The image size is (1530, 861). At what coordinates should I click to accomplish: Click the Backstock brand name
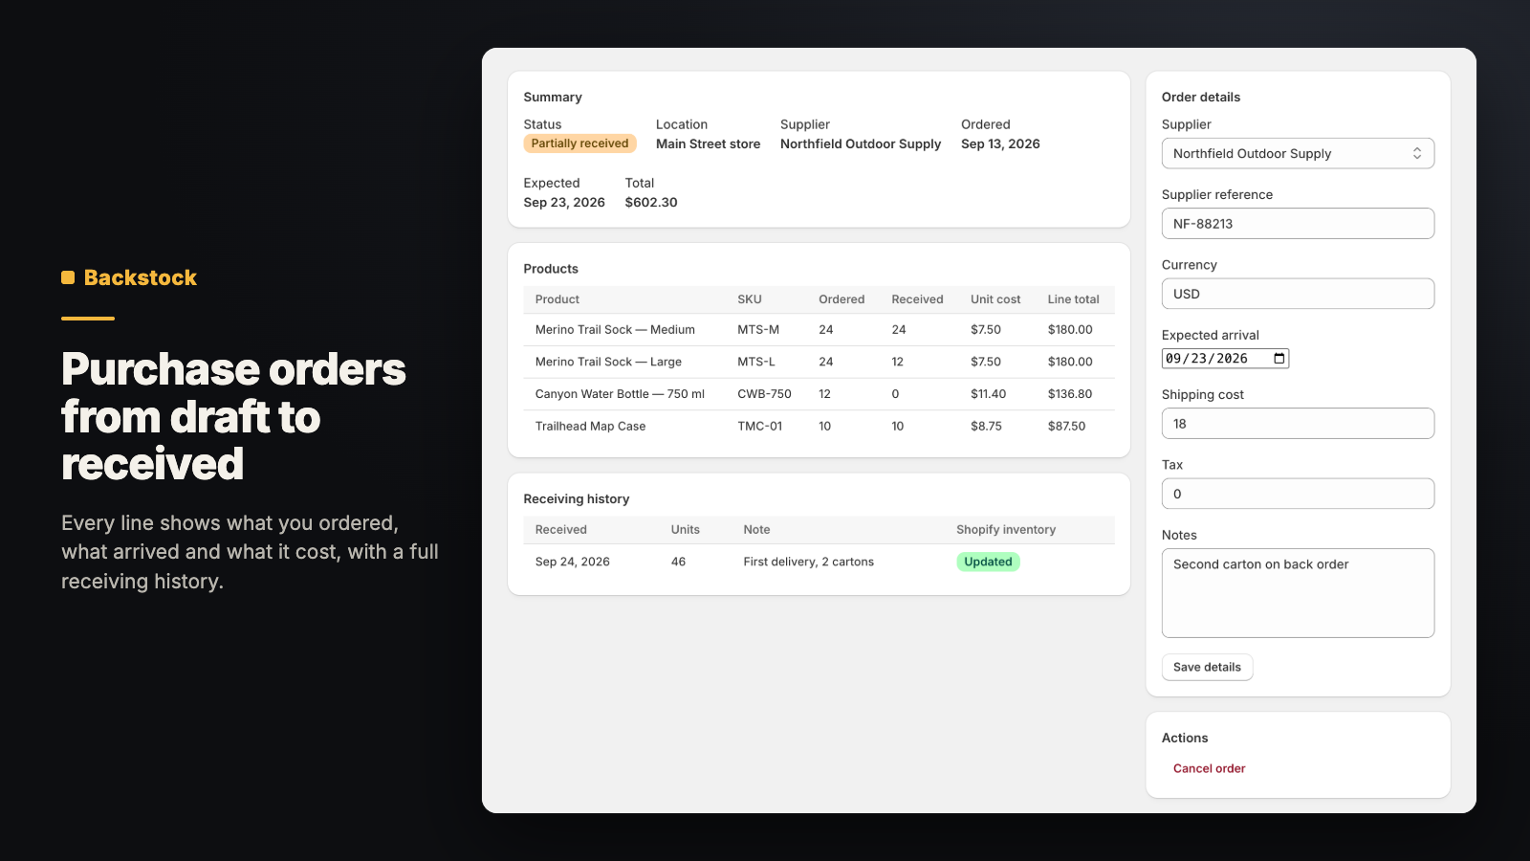coord(141,277)
